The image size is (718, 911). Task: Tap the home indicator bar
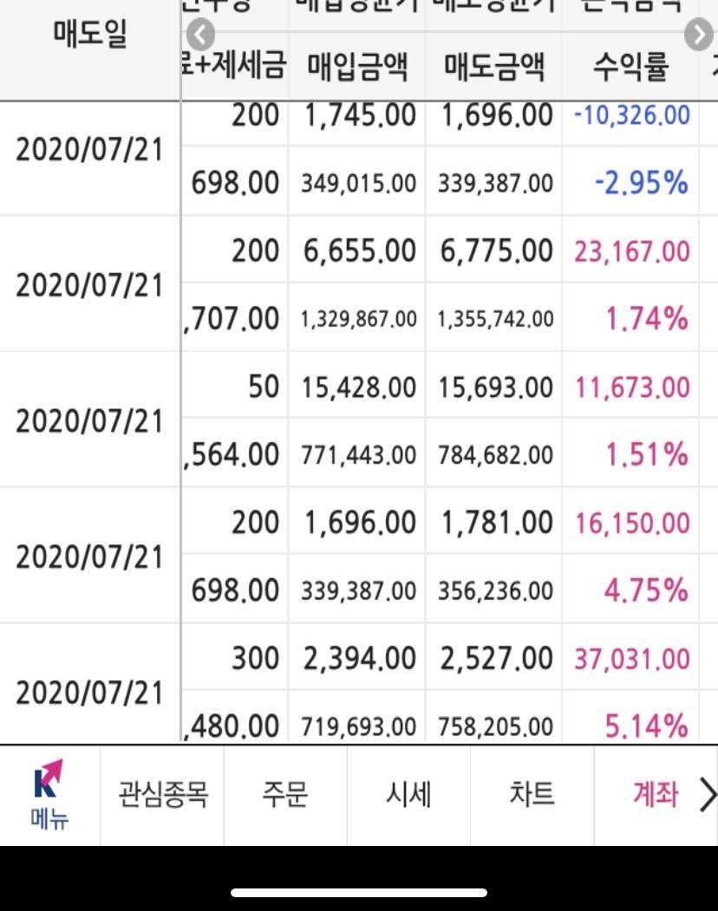pyautogui.click(x=359, y=893)
